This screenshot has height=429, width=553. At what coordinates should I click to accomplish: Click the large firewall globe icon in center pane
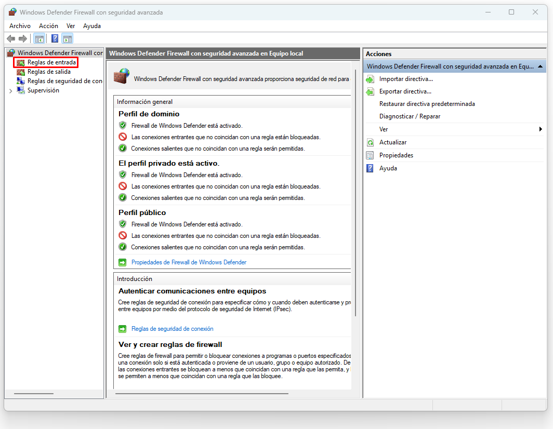point(122,76)
